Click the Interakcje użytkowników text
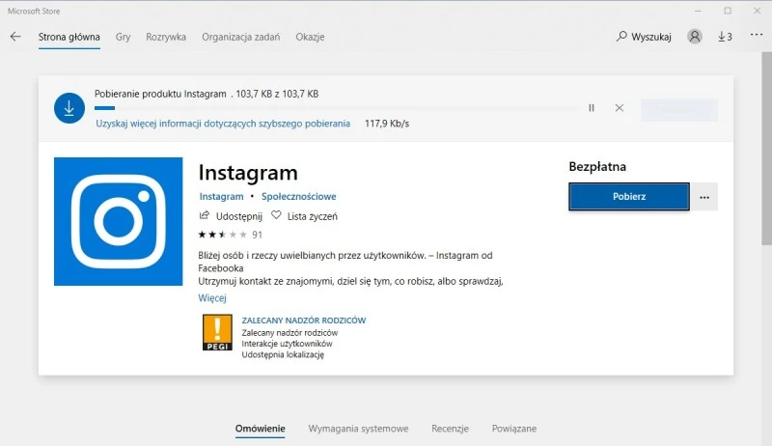This screenshot has height=446, width=772. [287, 344]
